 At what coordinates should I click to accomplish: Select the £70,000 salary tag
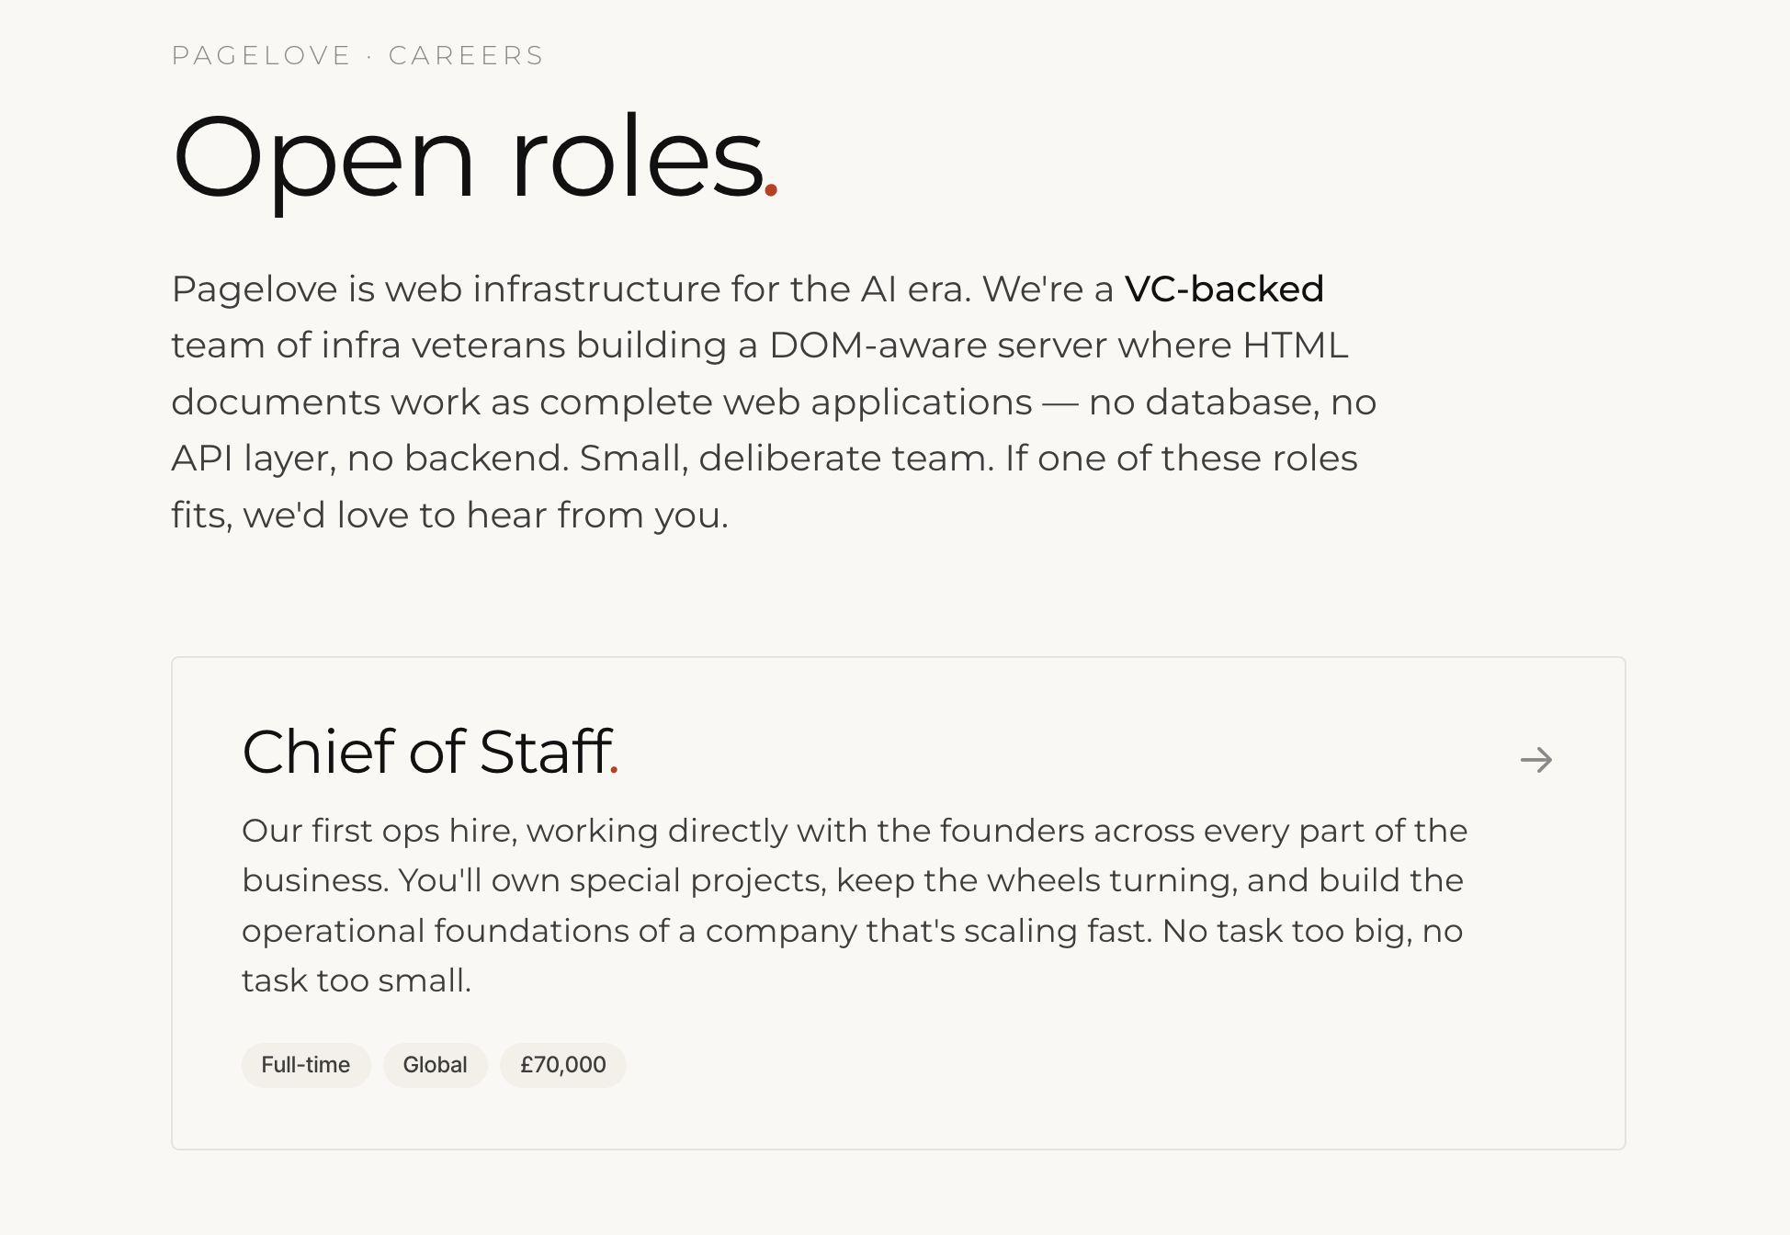[x=563, y=1065]
